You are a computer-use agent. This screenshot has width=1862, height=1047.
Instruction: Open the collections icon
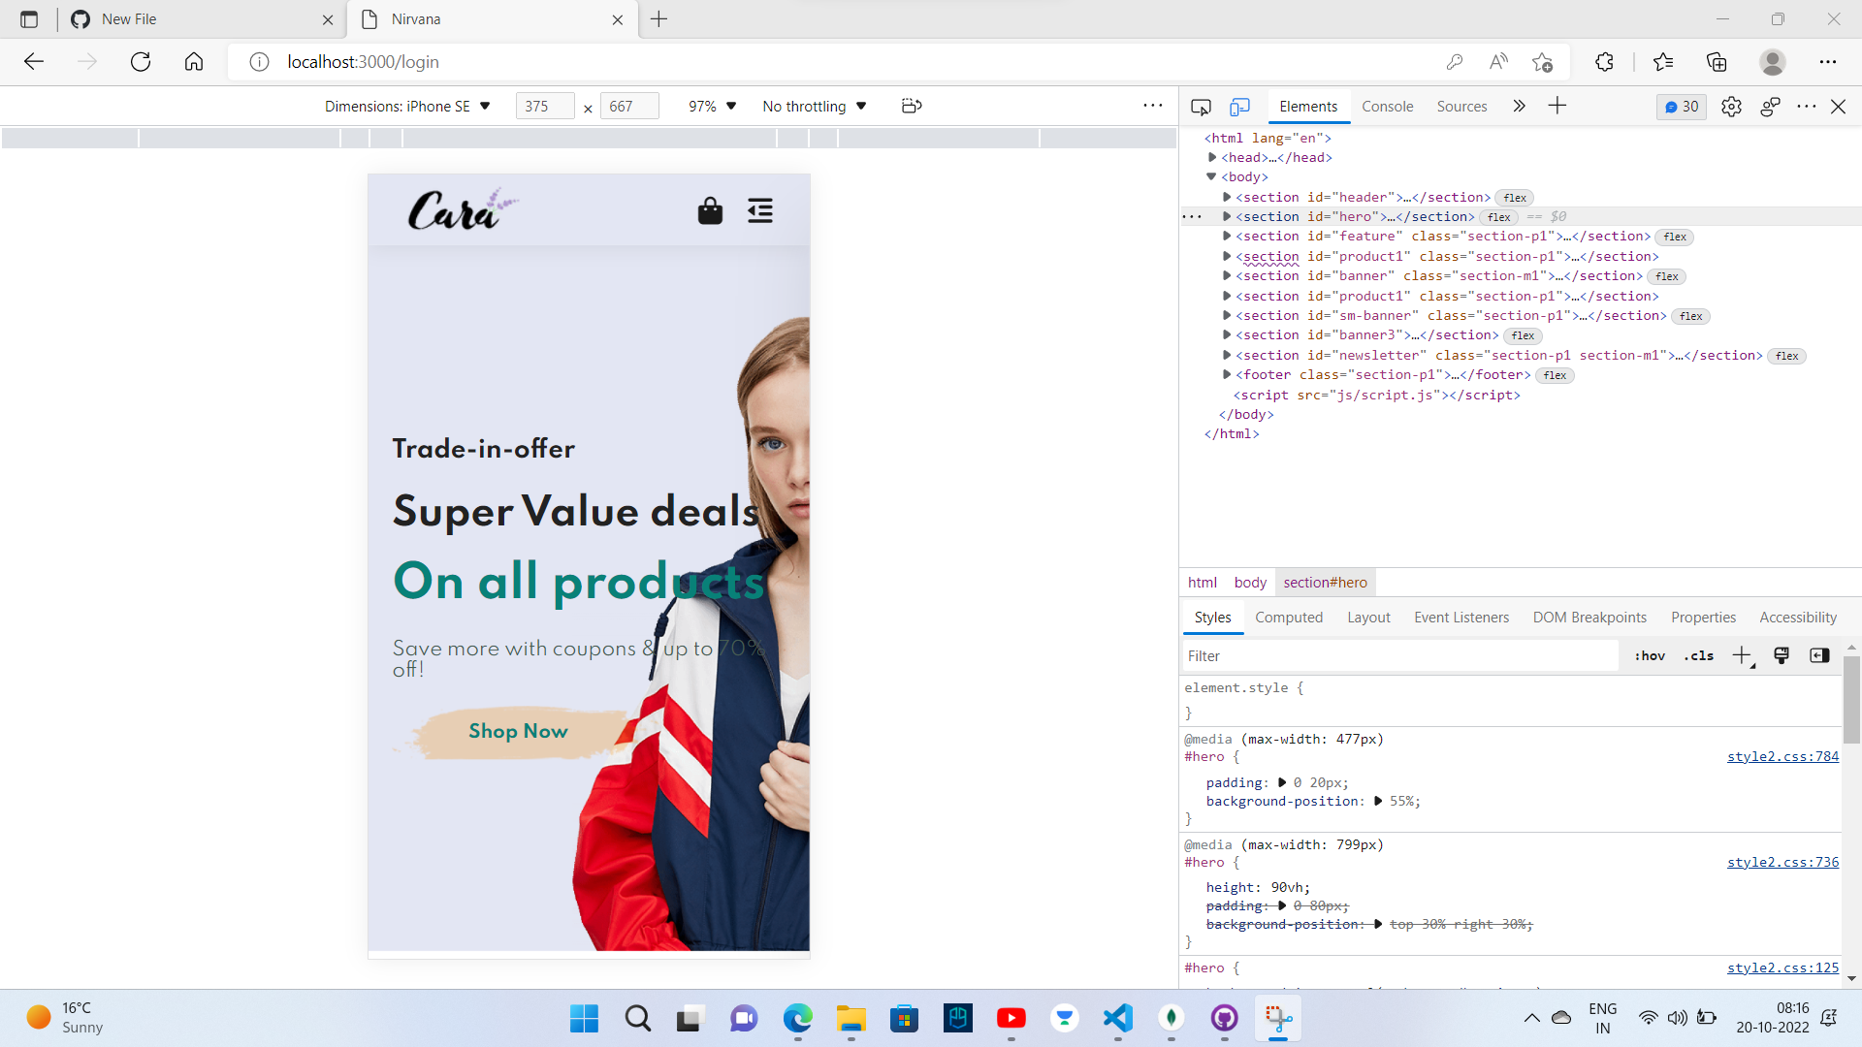(1717, 62)
